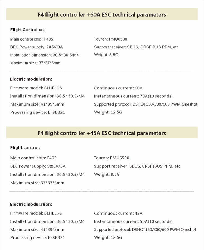Viewport: 204px width, 250px height.
Task: Click Main control chip F405 in 45A section
Action: coord(33,158)
